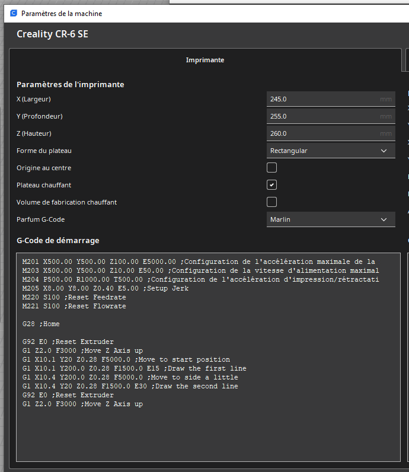The width and height of the screenshot is (409, 472).
Task: Click the M220 S100 Reset Feedrate line
Action: point(74,297)
